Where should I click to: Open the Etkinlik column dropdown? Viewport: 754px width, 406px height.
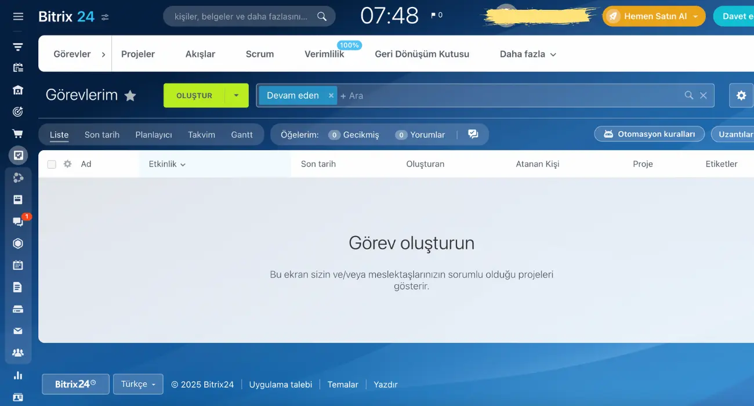166,164
